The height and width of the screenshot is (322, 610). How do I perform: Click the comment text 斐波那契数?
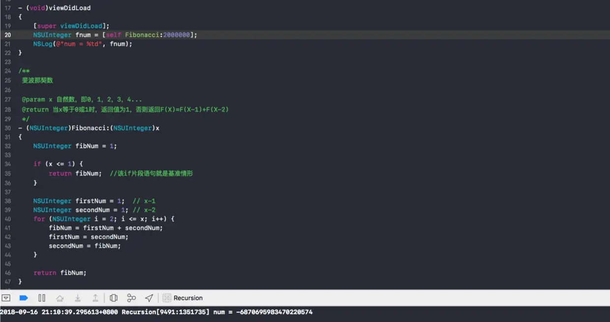pyautogui.click(x=37, y=80)
